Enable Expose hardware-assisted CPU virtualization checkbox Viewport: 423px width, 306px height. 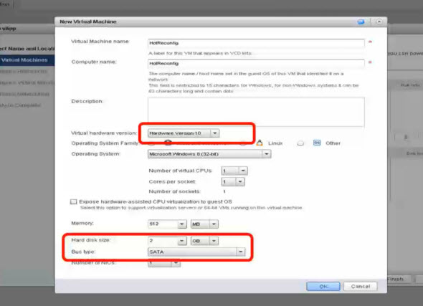click(73, 201)
